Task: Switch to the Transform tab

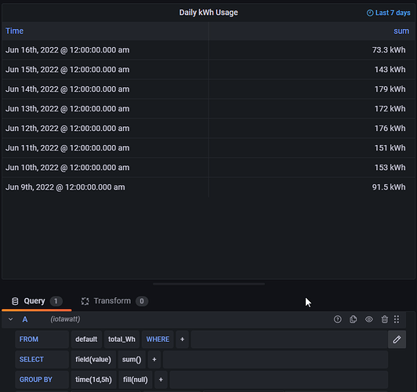Action: click(114, 301)
